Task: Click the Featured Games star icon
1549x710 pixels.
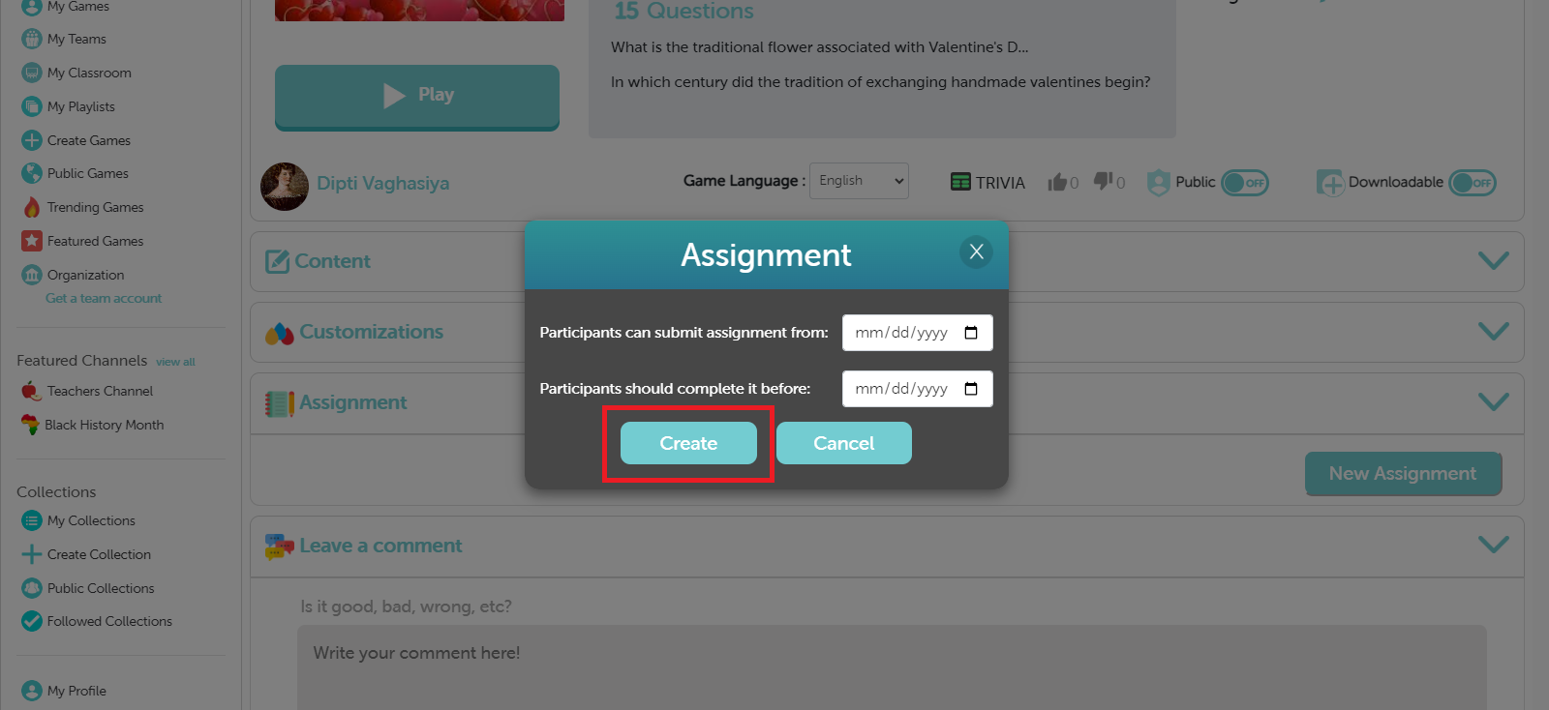Action: tap(32, 241)
